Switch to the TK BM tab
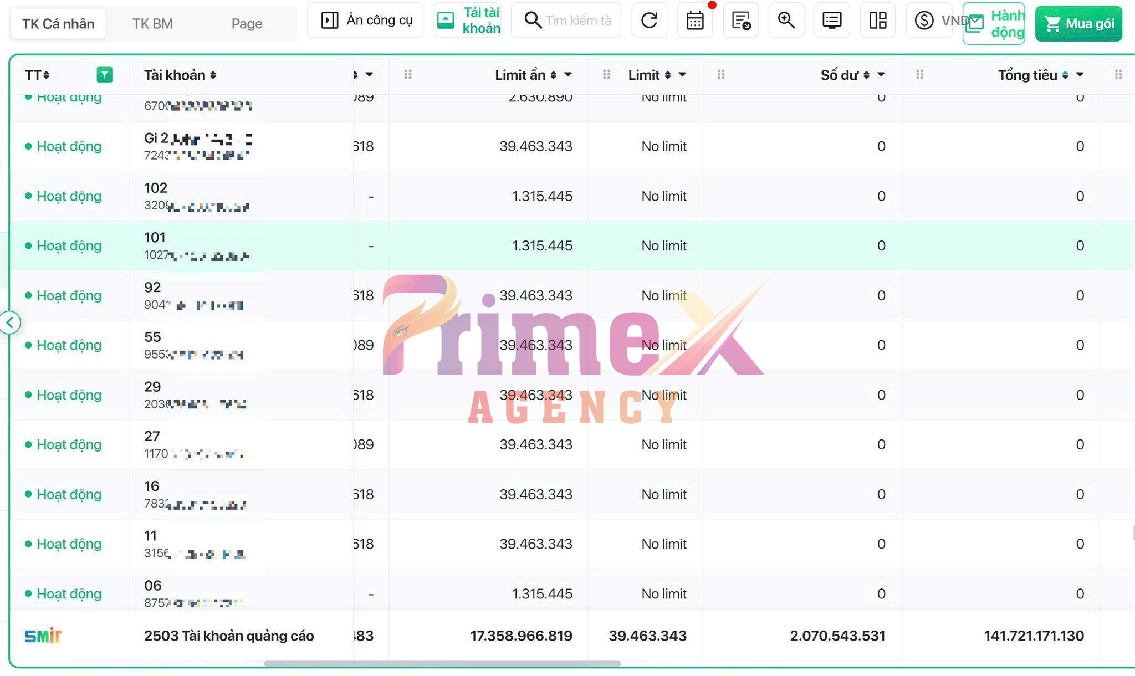1135x676 pixels. tap(152, 24)
